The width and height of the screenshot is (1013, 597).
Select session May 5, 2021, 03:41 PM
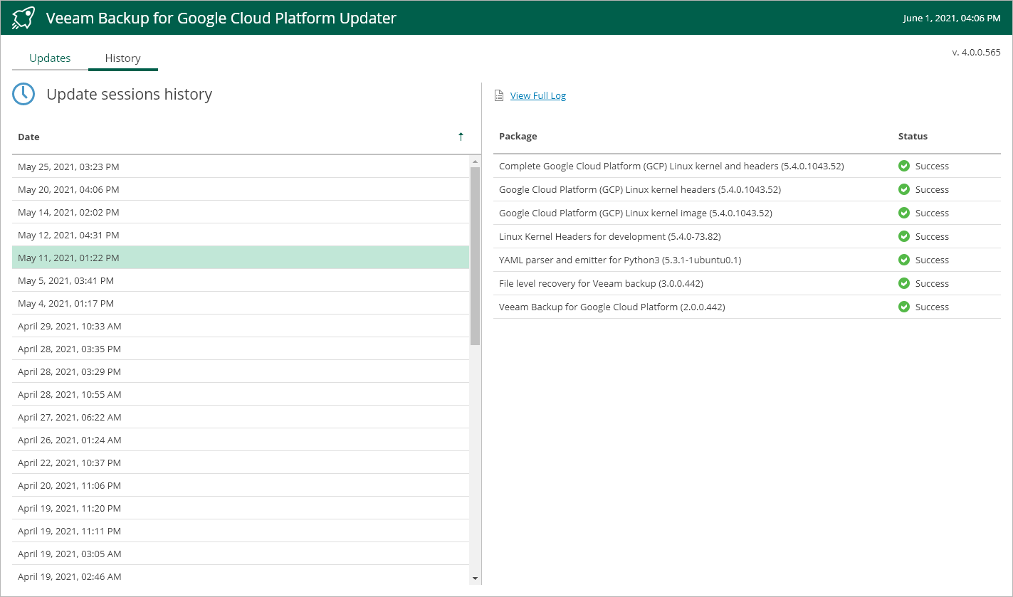click(241, 280)
